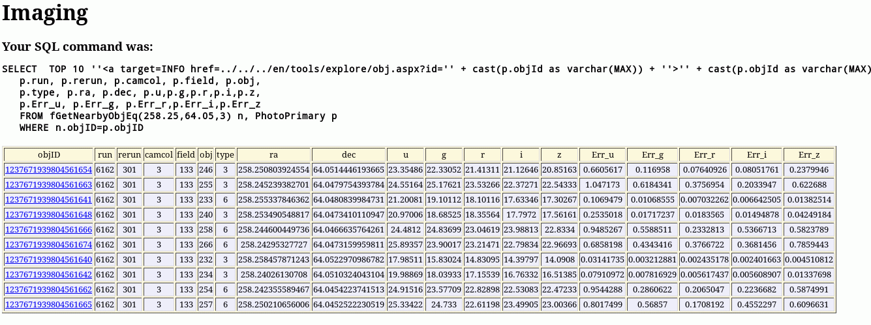
Task: Click the z column header
Action: pos(559,154)
